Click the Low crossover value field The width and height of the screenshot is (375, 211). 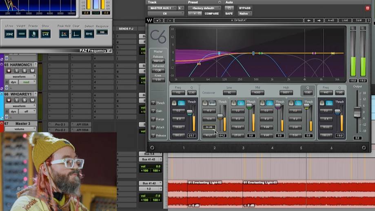[x=230, y=92]
